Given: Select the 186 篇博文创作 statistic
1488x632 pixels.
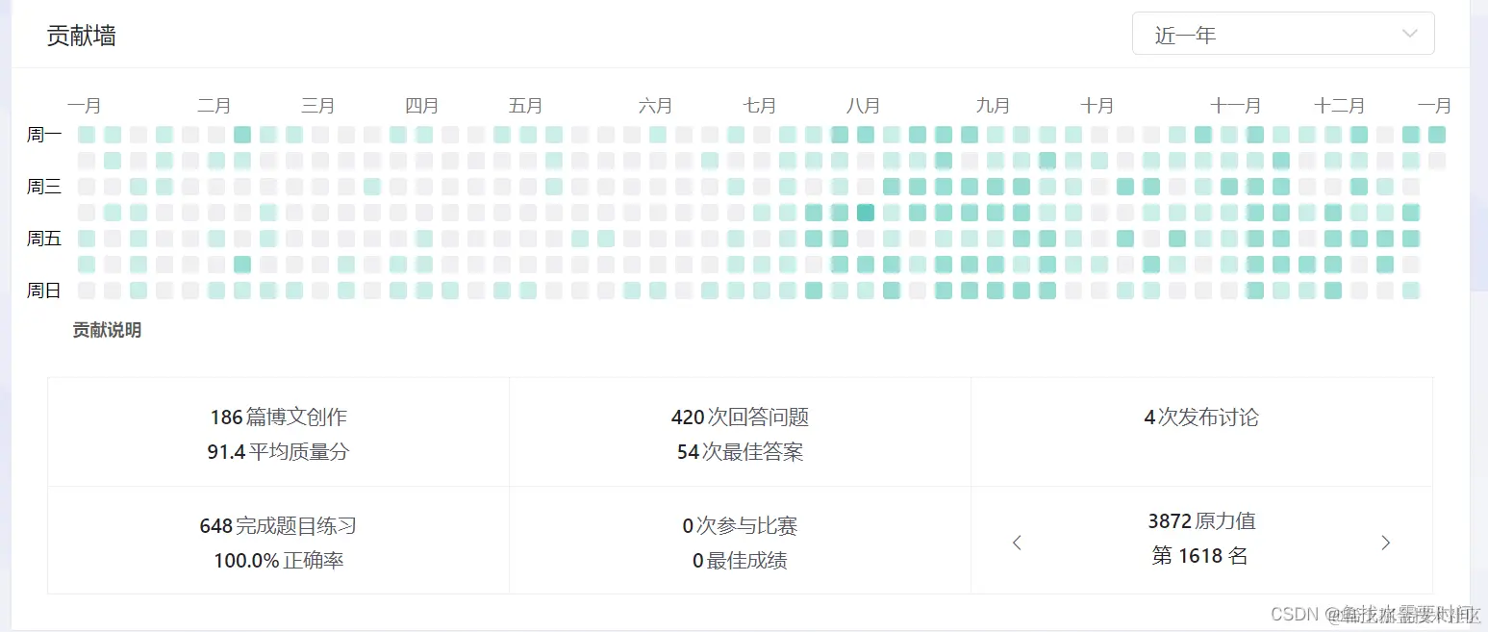Looking at the screenshot, I should (278, 417).
